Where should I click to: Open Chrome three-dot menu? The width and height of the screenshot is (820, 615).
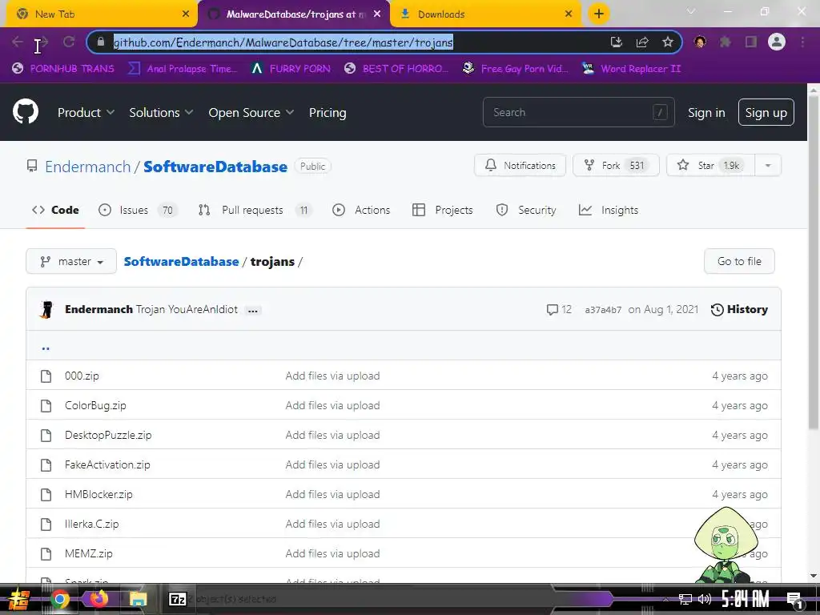point(802,42)
